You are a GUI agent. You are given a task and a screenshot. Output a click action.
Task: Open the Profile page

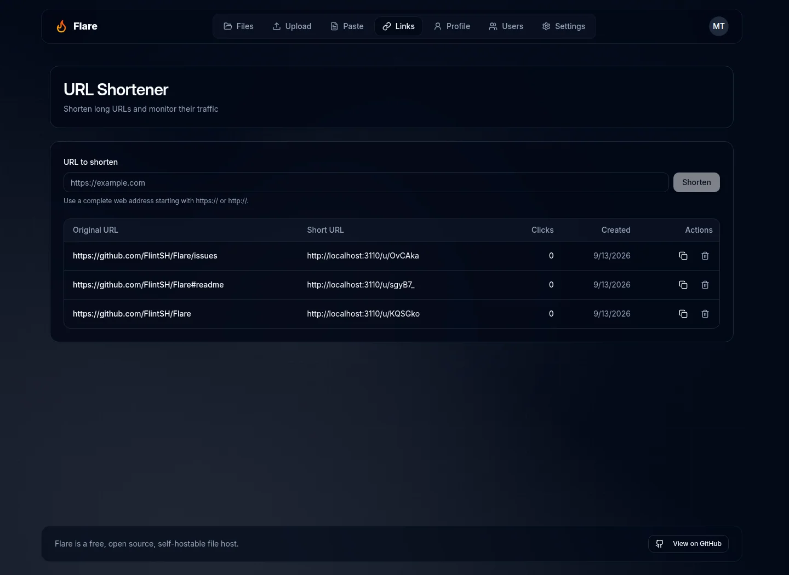click(x=452, y=26)
